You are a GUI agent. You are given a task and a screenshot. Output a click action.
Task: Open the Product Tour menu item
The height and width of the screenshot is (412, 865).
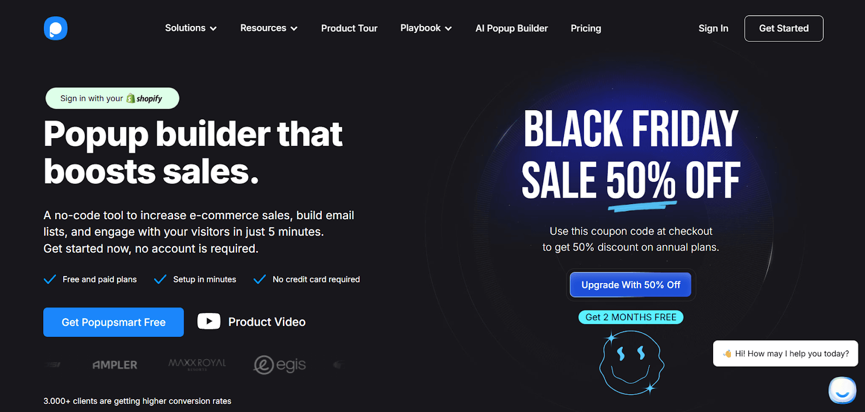click(349, 28)
